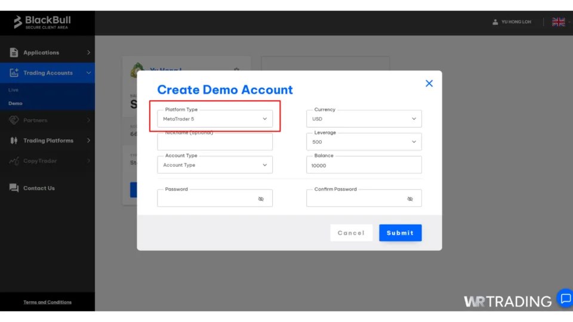Click the UK flag language icon

tap(558, 22)
